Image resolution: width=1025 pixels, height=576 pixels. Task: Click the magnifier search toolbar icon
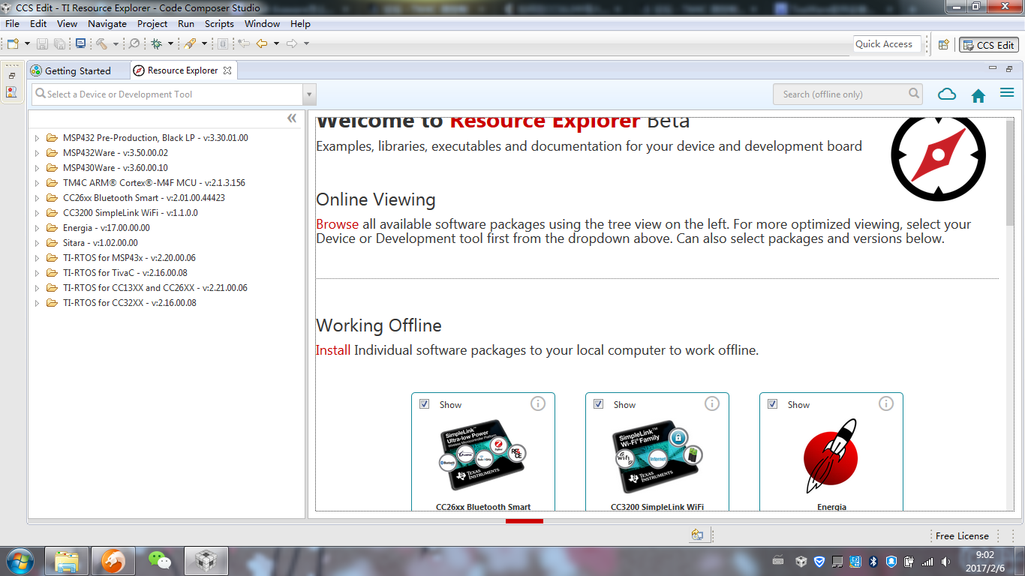pyautogui.click(x=134, y=44)
